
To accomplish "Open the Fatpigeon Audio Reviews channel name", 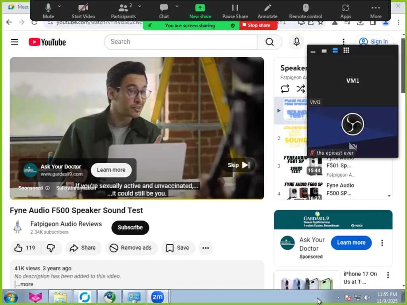I will coord(66,224).
